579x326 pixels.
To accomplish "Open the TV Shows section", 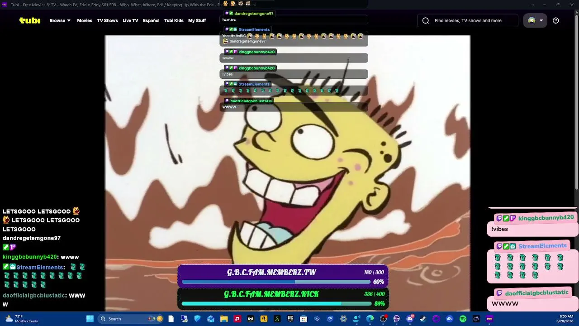I will 107,20.
